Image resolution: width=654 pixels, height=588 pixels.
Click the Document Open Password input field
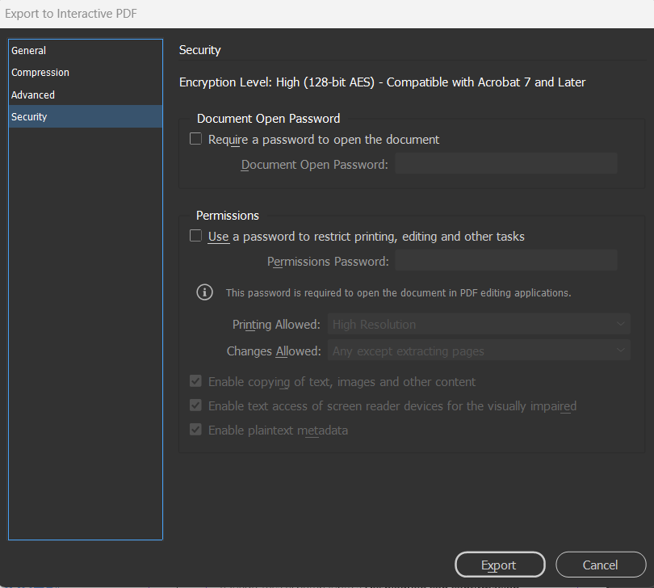click(505, 162)
